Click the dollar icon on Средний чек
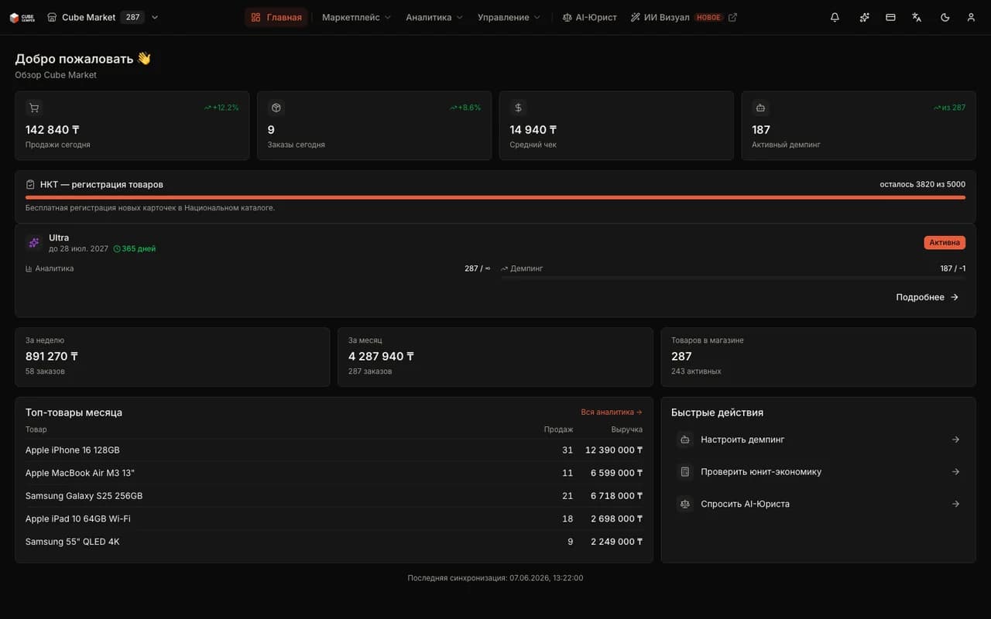This screenshot has height=619, width=991. (519, 108)
